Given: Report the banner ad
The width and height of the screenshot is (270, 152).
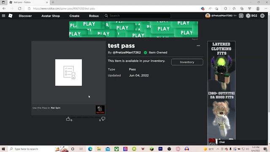Looking at the screenshot, I should pos(195,39).
